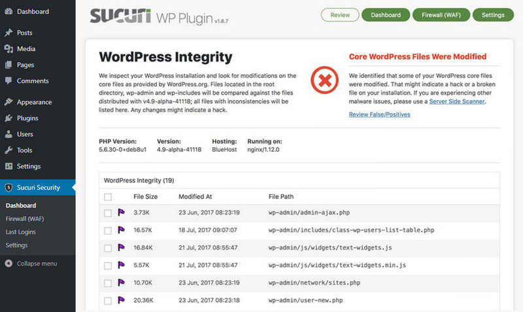
Task: Click the File Size column header
Action: click(145, 196)
